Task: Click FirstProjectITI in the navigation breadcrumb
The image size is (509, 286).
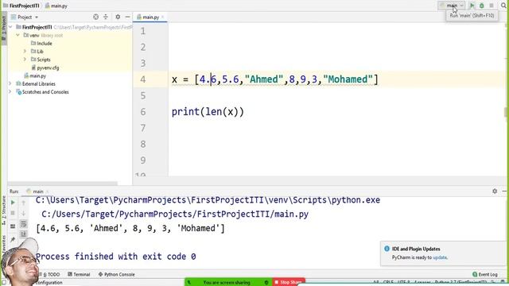Action: pos(21,6)
